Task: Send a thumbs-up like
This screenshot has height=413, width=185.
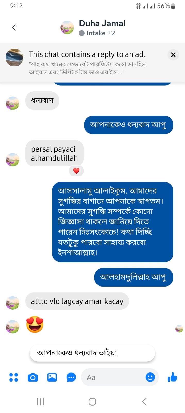Action: [172, 377]
